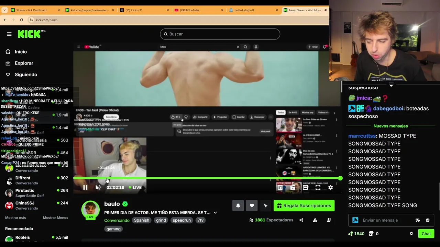Open the chat shop icon showing 0
The height and width of the screenshot is (247, 440).
coord(374,234)
